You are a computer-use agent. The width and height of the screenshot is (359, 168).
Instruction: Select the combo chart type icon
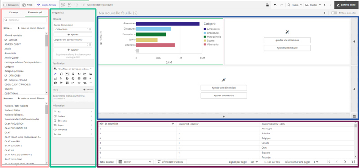(x=55, y=78)
